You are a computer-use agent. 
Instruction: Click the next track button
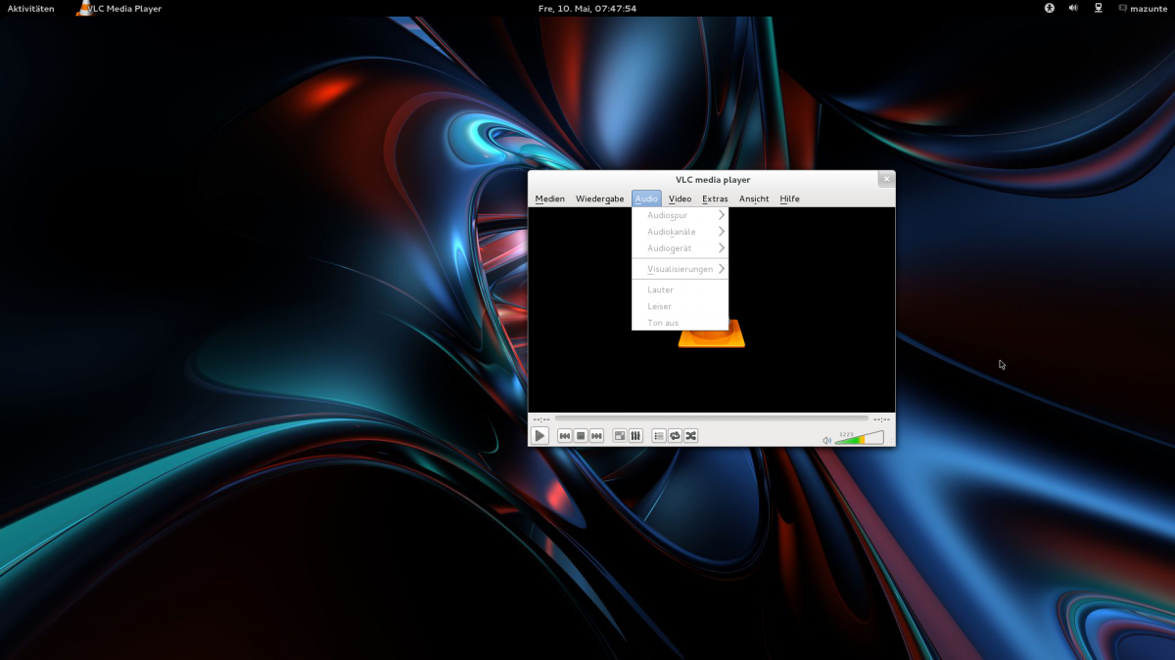[596, 436]
